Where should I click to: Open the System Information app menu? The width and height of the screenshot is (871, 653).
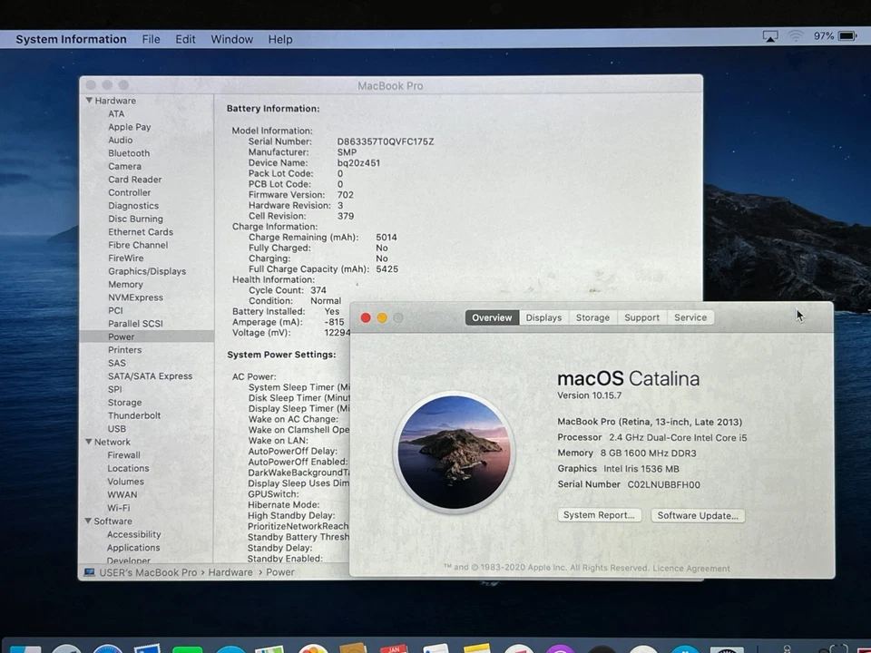pyautogui.click(x=71, y=39)
